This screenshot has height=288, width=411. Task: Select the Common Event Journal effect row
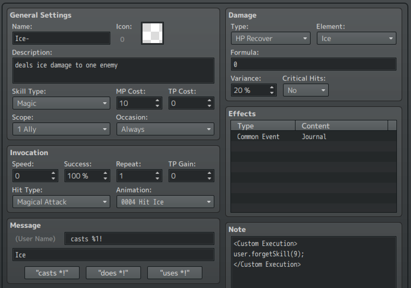(x=314, y=136)
